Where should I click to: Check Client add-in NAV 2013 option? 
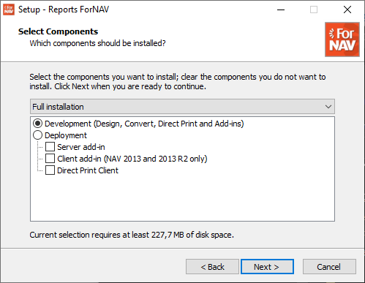click(x=50, y=159)
